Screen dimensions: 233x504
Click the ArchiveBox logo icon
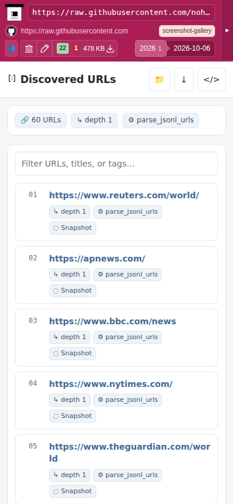14,13
